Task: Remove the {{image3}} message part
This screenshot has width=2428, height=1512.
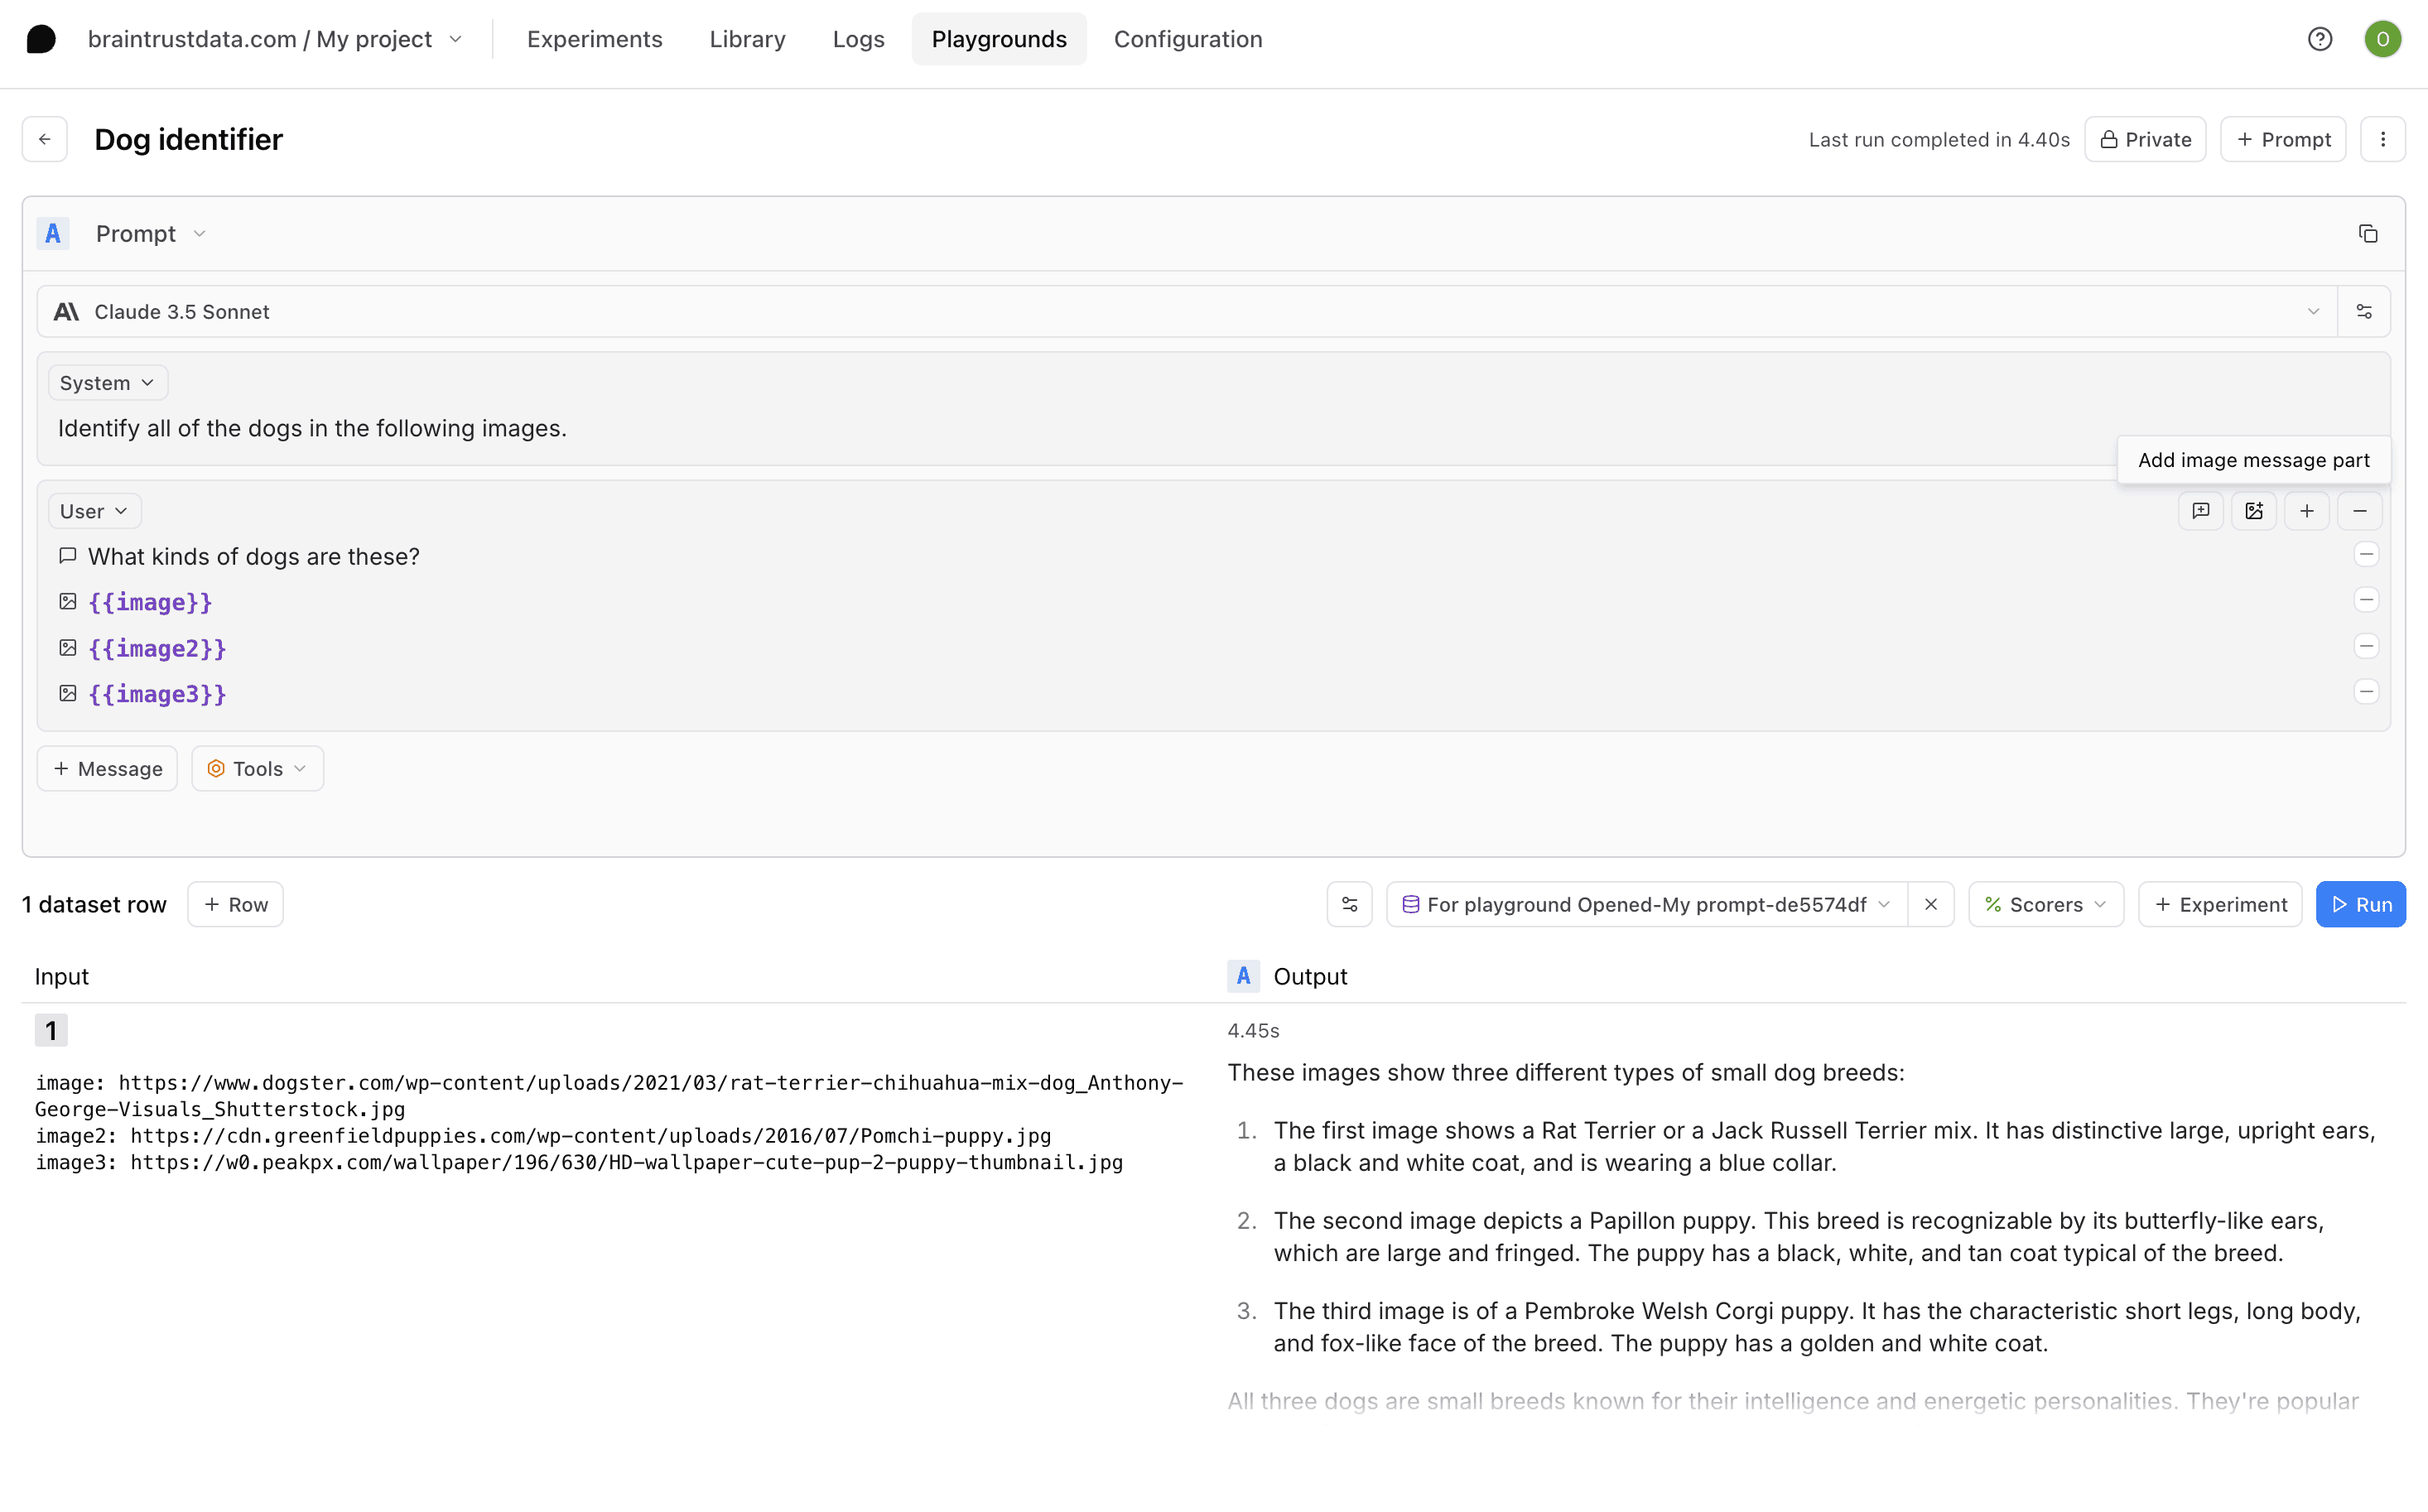Action: pos(2365,692)
